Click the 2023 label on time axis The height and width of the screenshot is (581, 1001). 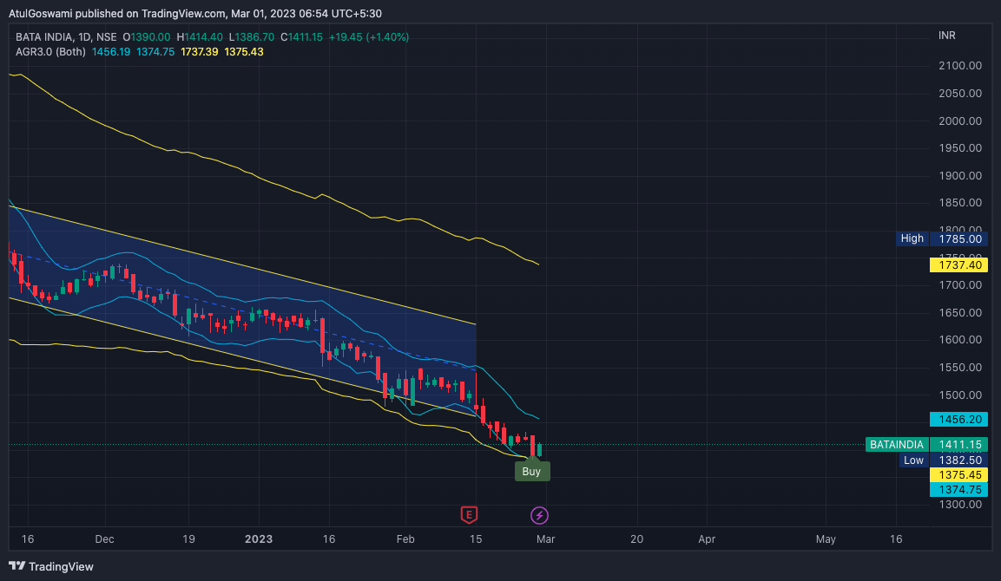(x=259, y=539)
